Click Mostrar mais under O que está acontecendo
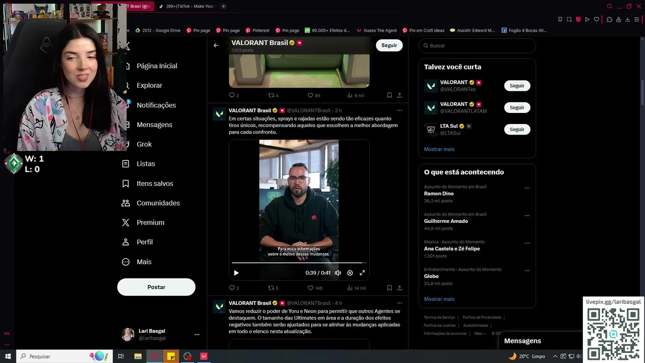The width and height of the screenshot is (645, 363). [439, 299]
